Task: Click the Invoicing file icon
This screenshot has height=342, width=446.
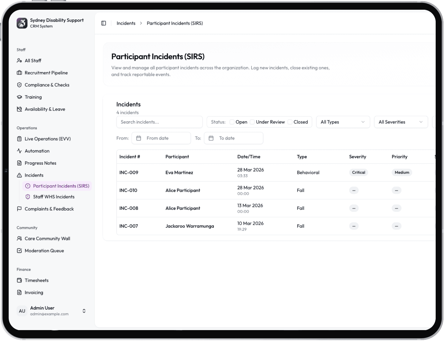Action: [19, 293]
